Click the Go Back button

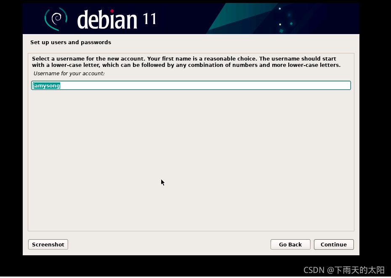(290, 244)
